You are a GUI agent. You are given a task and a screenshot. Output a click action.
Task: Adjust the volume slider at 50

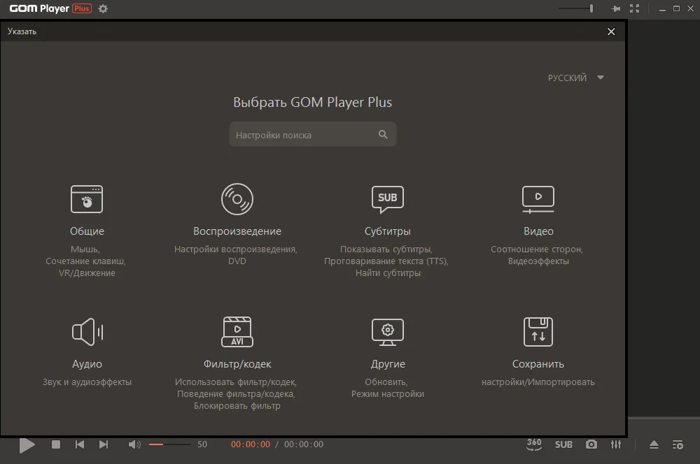click(x=169, y=444)
